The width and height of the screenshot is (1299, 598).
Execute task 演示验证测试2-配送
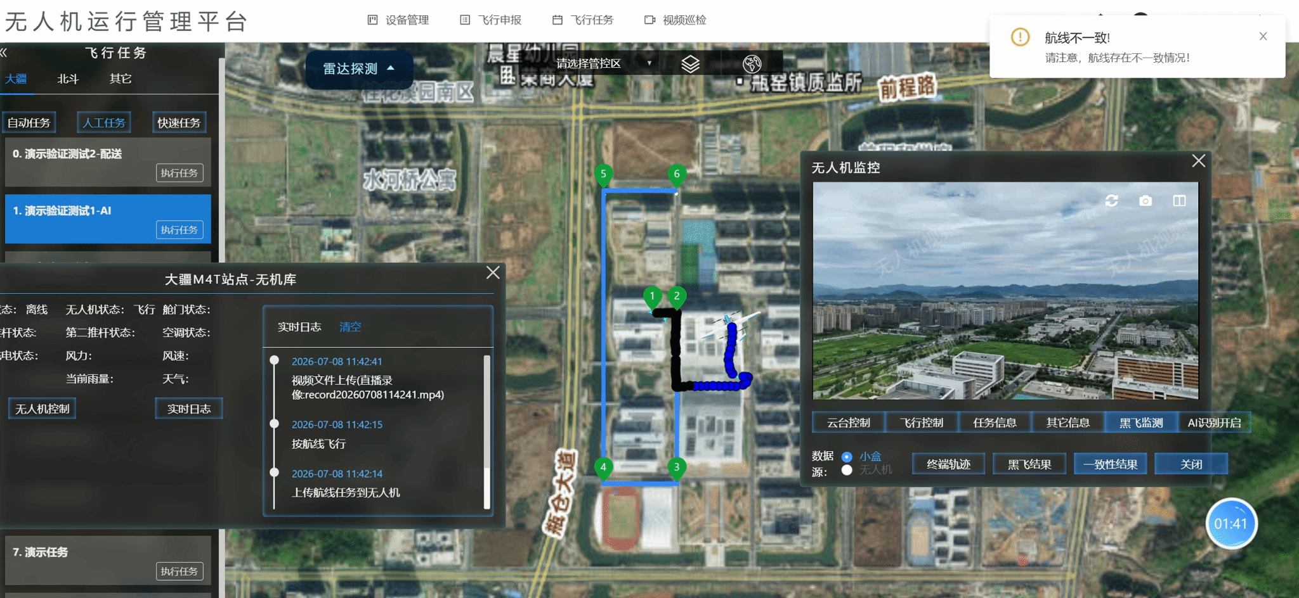click(180, 173)
